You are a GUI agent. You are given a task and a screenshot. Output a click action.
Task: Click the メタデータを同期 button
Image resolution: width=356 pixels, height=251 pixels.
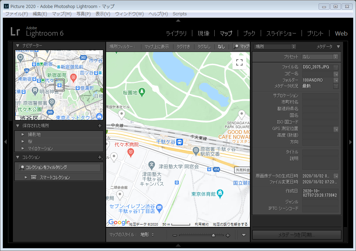(296, 235)
